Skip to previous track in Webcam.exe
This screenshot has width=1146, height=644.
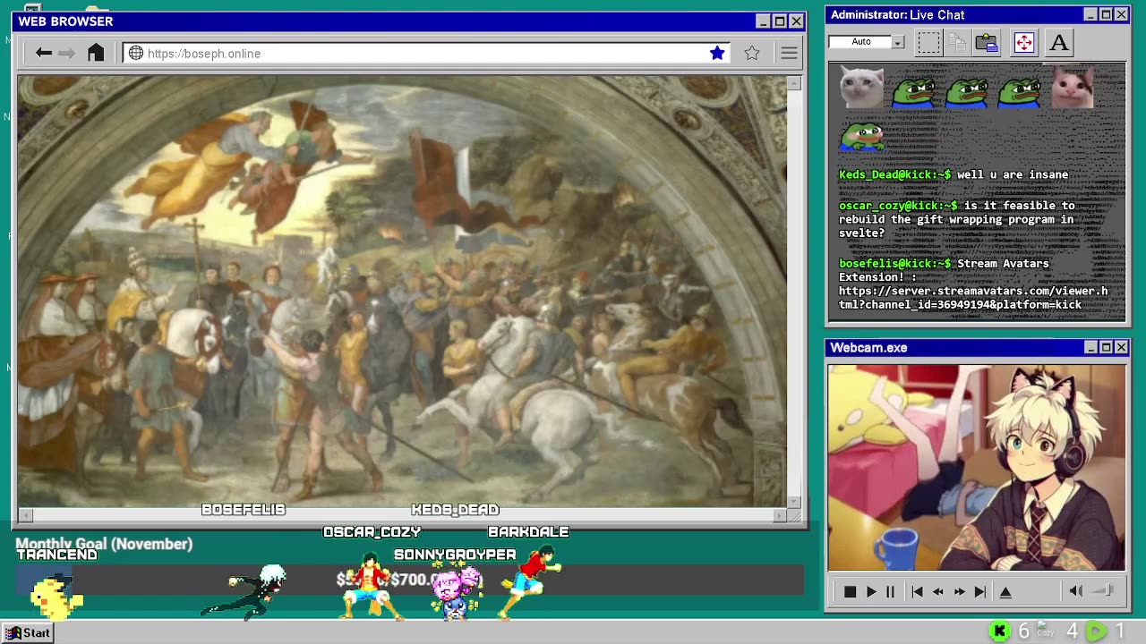(917, 591)
